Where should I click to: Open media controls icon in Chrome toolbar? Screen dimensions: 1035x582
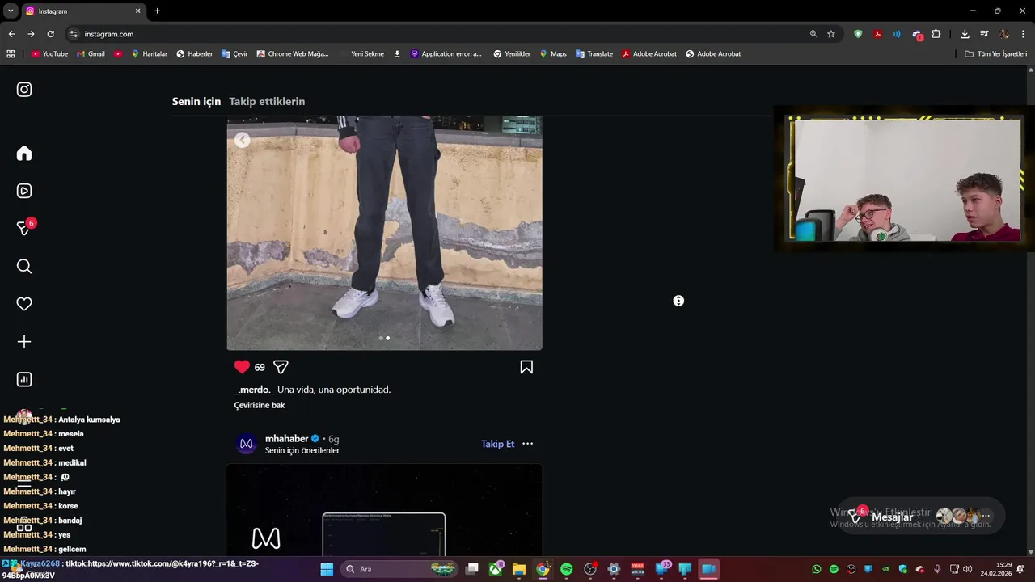tap(984, 34)
